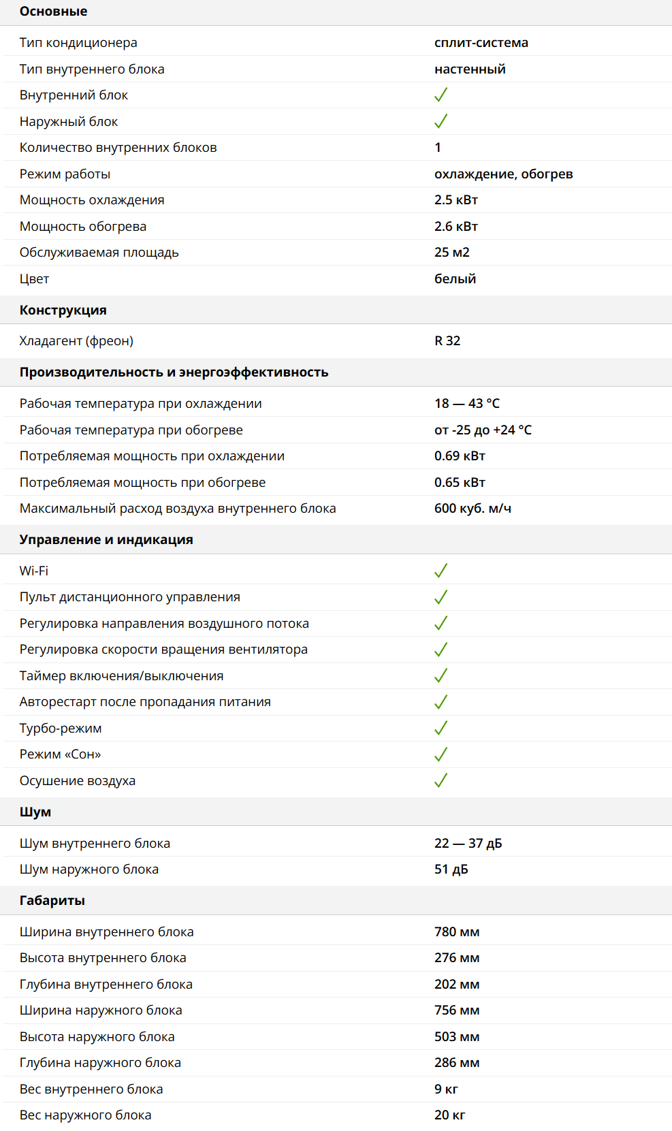Click the Габариты section header
Screen dimensions: 672x1131
point(52,901)
